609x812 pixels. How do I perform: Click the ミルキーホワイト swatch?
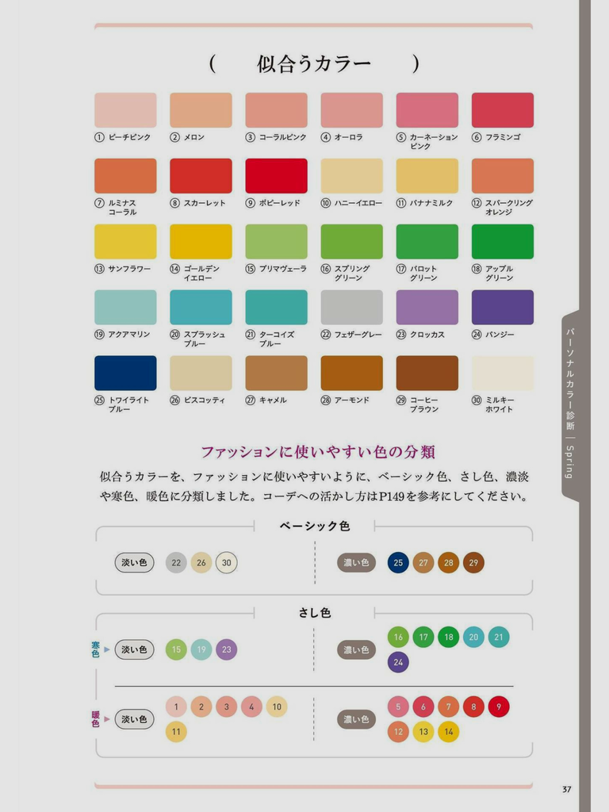click(x=502, y=373)
